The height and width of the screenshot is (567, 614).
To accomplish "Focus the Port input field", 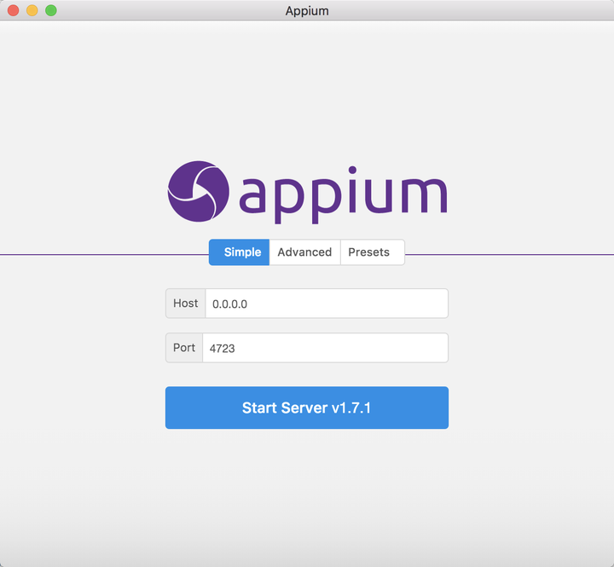I will pos(324,348).
